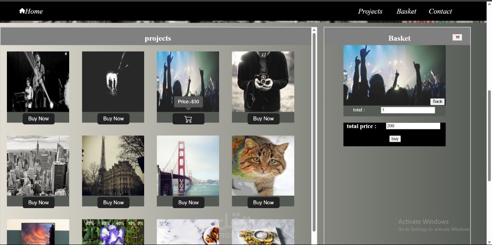Click the total price input field

pos(413,126)
